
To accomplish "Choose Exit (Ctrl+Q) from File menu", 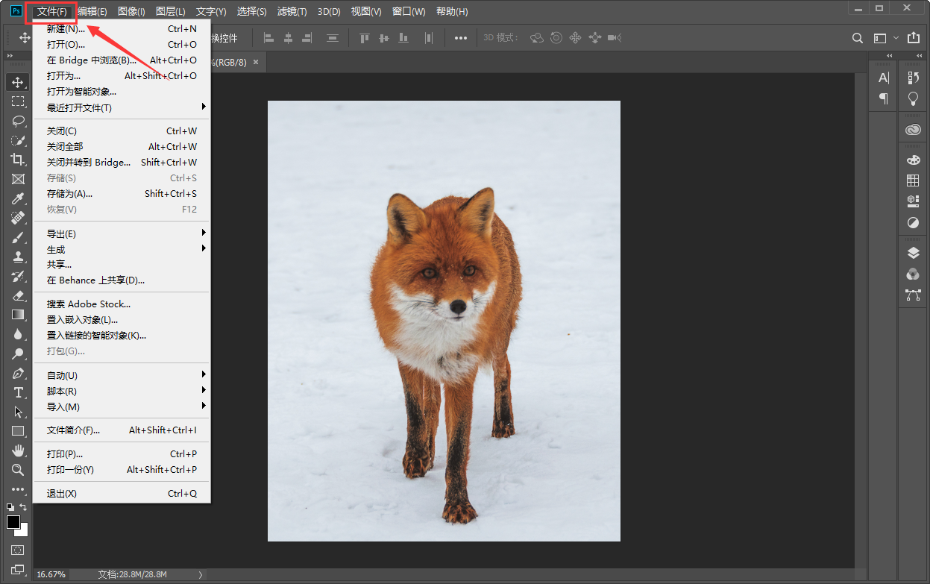I will 122,494.
